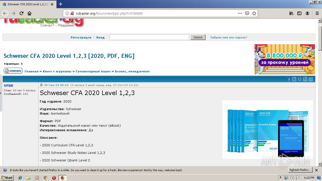Click the active Firefox taskbar button

coord(62,178)
